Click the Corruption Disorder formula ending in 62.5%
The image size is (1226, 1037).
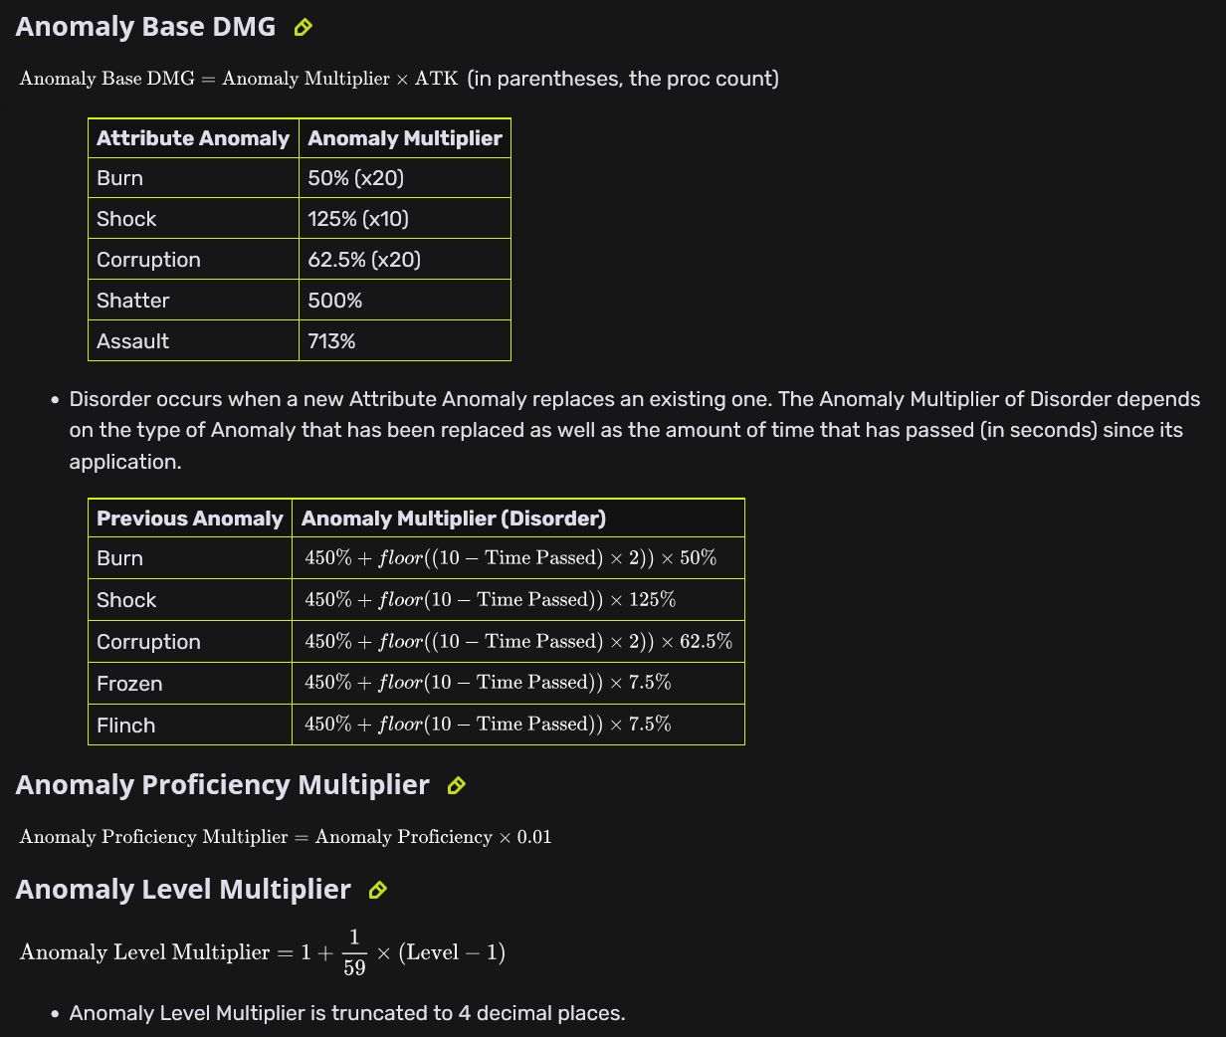517,642
